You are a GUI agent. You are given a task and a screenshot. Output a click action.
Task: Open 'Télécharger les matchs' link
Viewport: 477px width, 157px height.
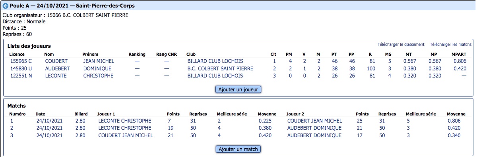point(451,44)
